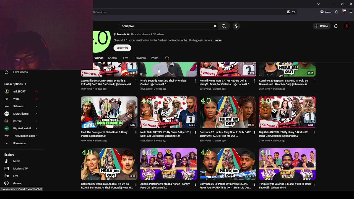
Task: Open options menu for Find The Foreigner video
Action: tap(136, 133)
